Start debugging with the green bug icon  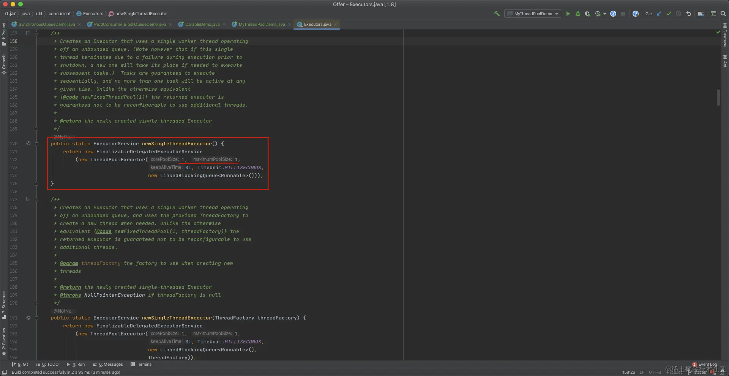point(578,14)
